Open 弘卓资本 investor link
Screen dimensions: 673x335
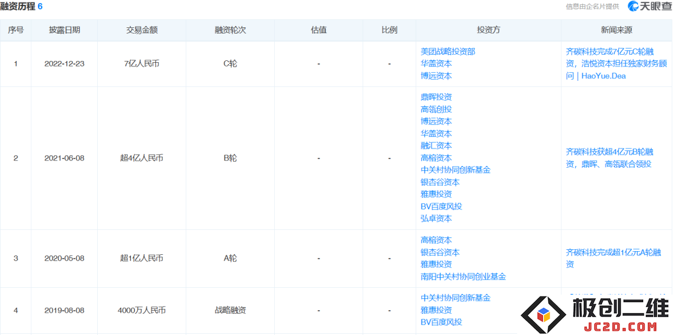click(436, 218)
